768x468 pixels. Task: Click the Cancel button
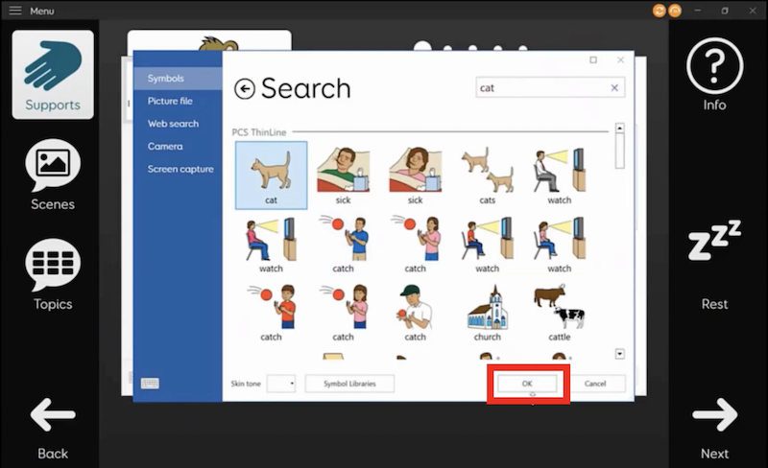pos(595,384)
